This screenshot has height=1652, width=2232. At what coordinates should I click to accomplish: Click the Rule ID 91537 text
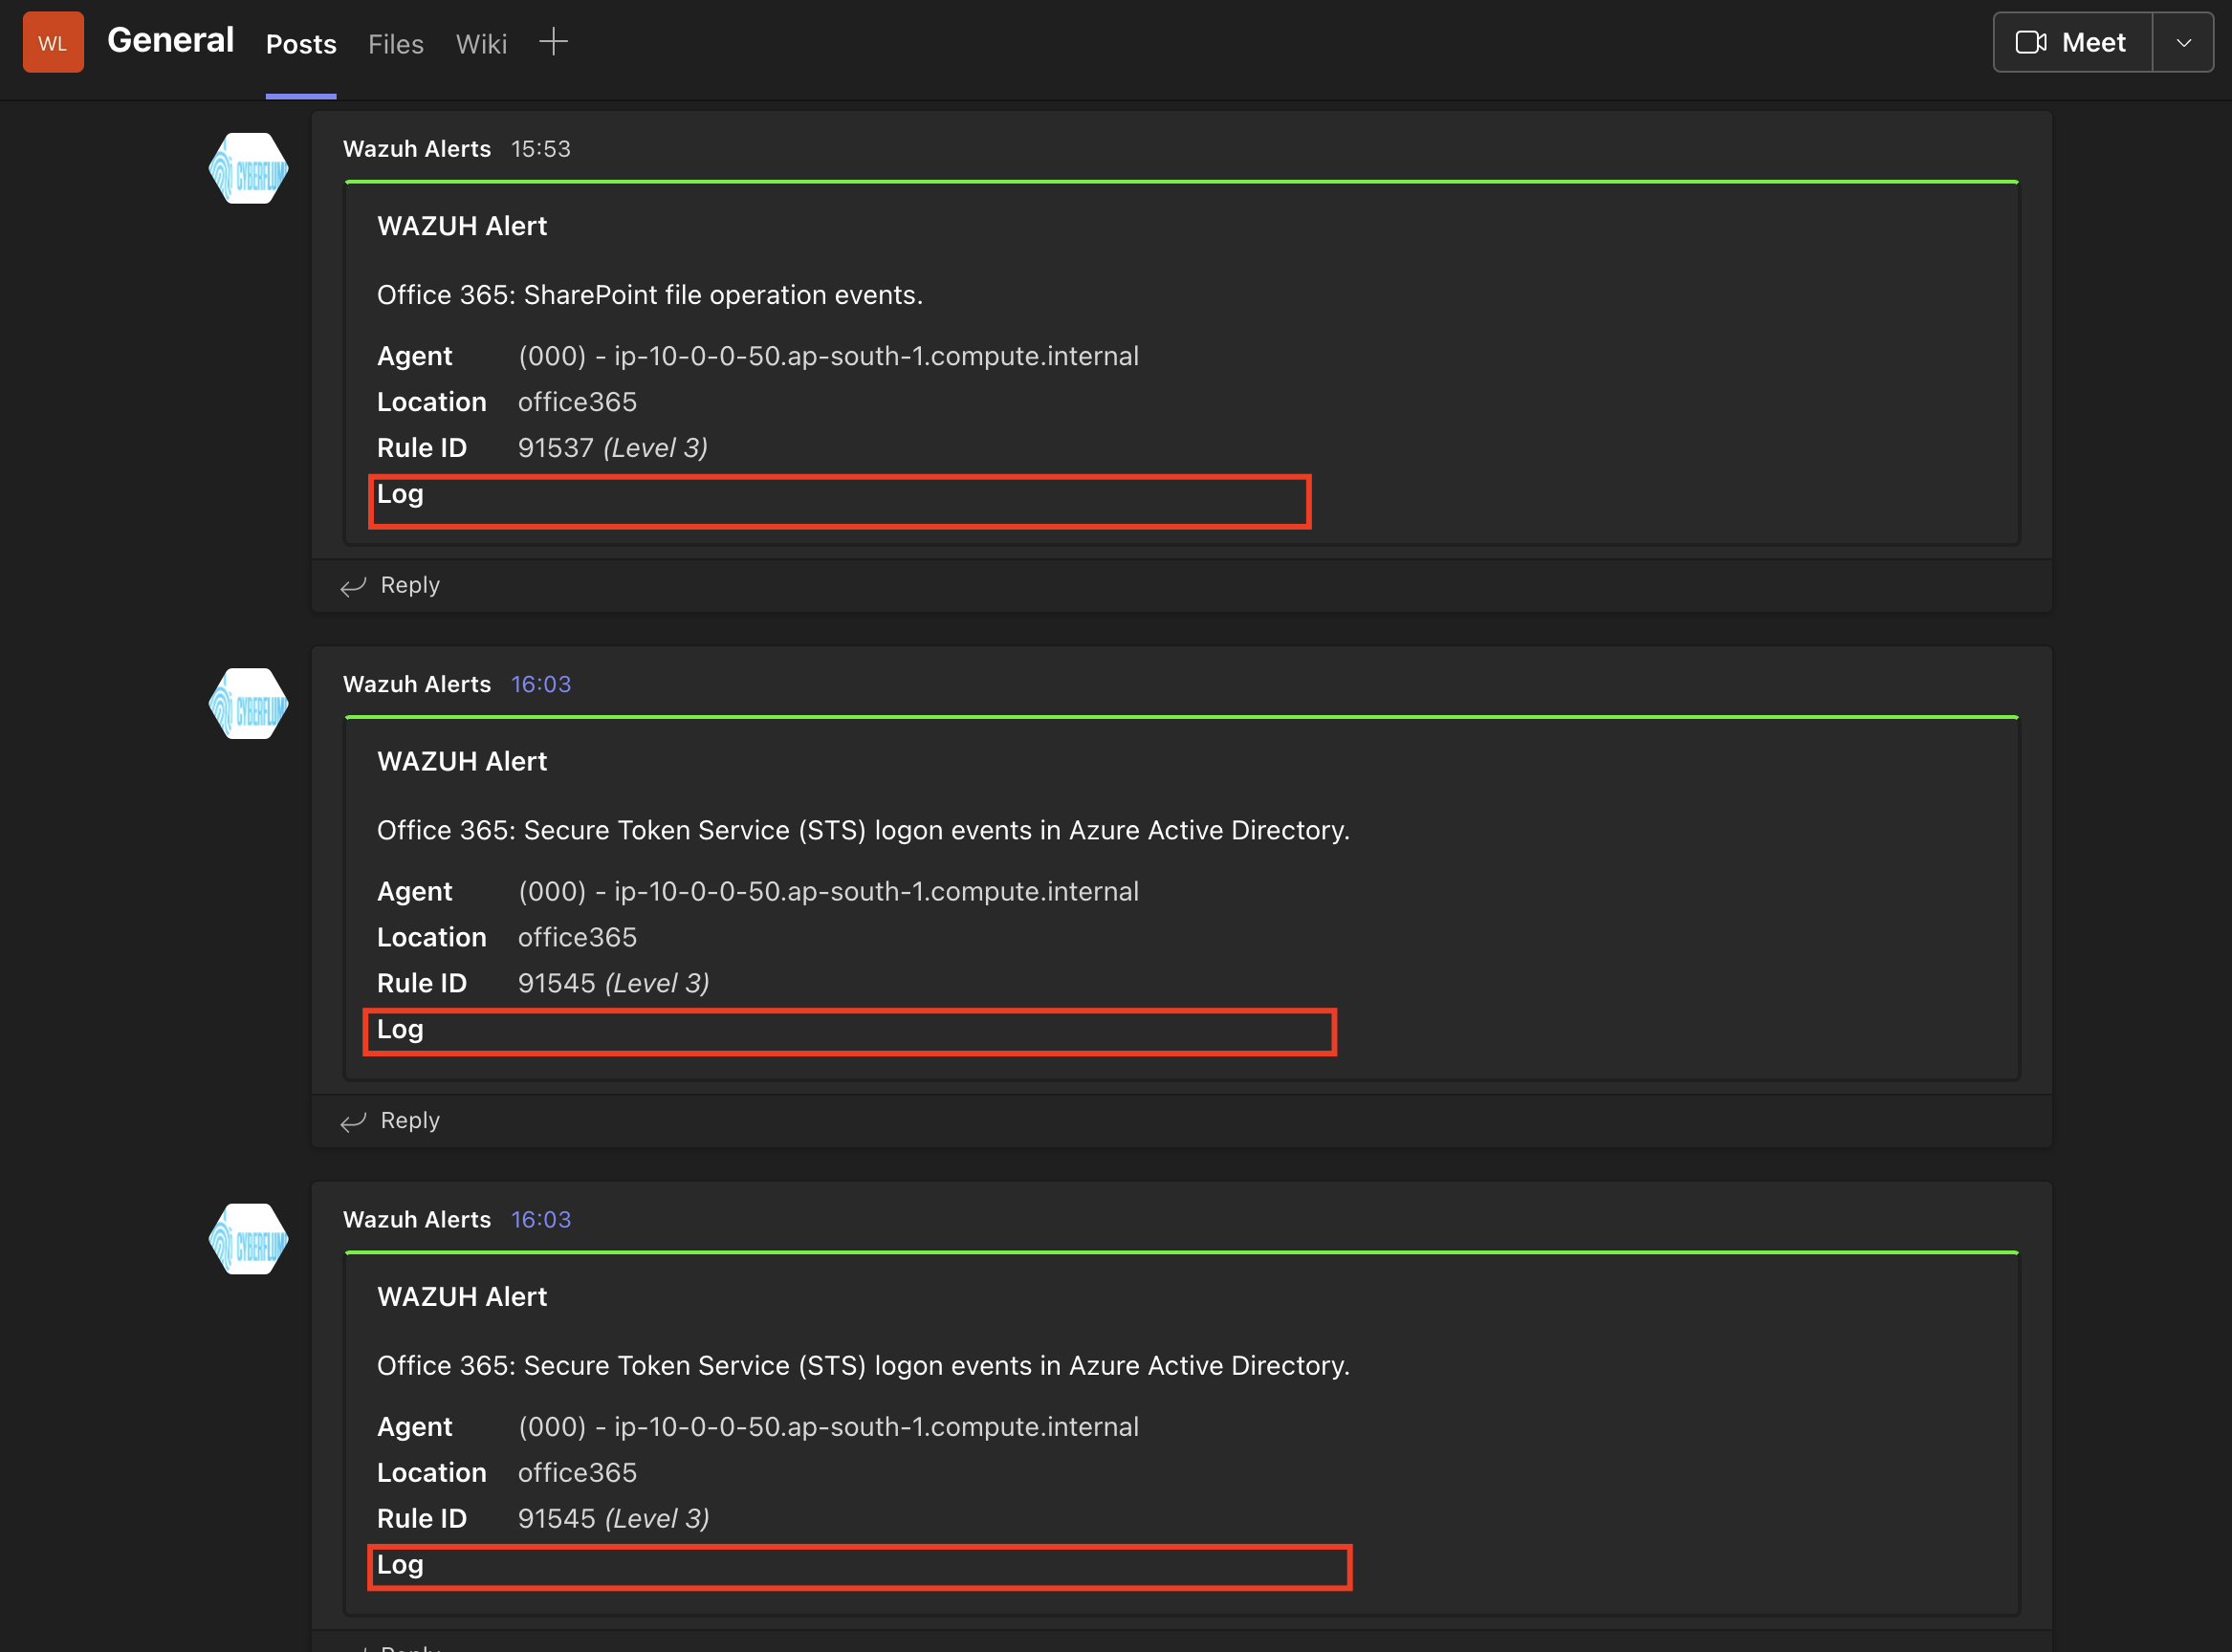click(x=556, y=447)
